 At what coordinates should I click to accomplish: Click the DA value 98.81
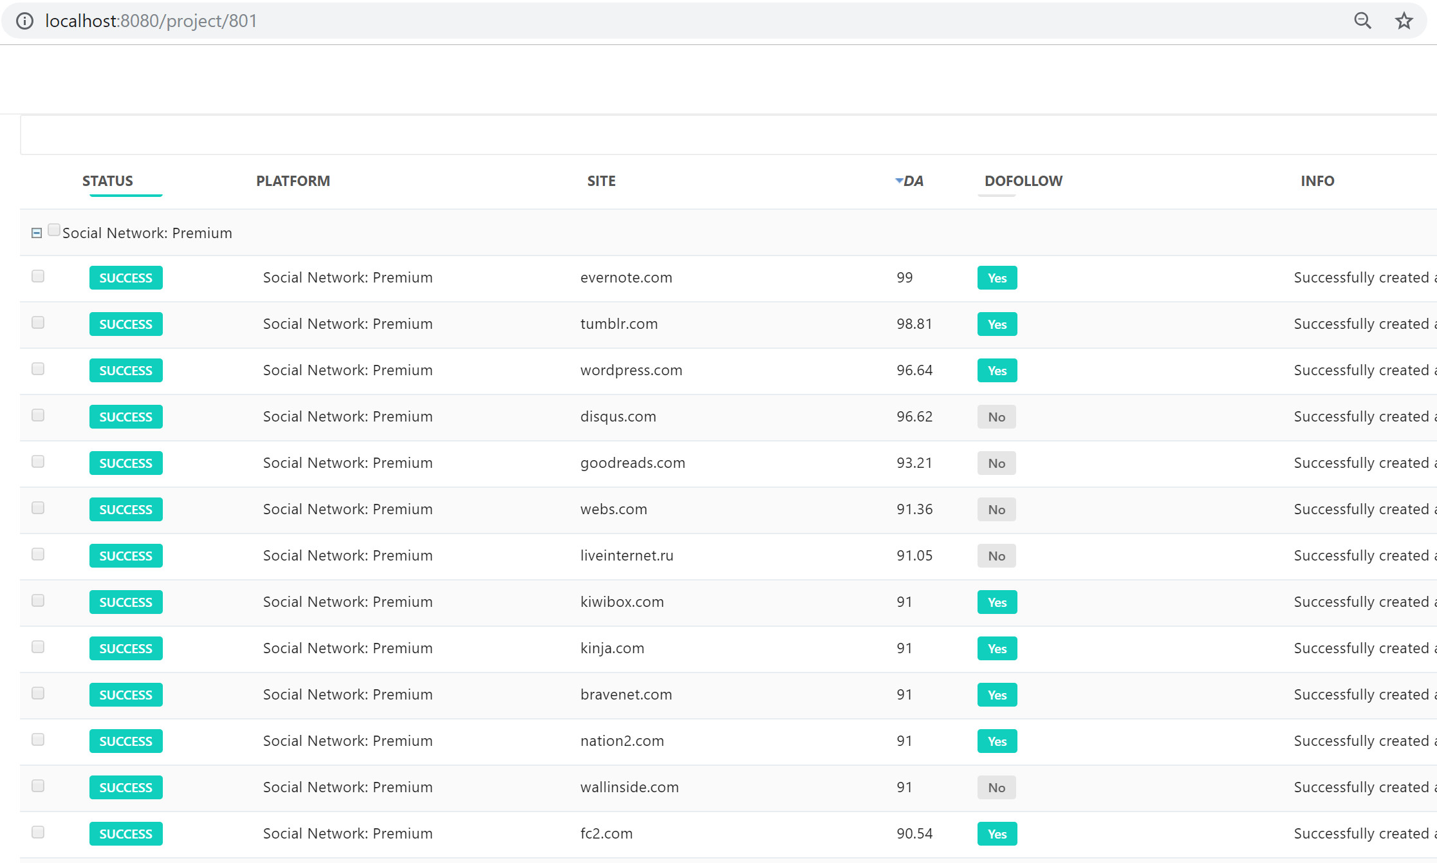[914, 324]
